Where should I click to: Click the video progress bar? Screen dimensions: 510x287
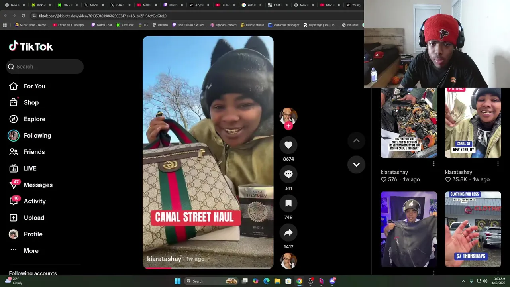point(208,268)
